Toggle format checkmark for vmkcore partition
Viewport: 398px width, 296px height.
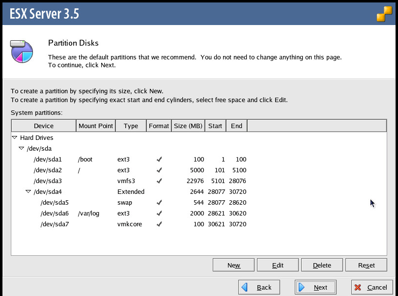tap(159, 224)
